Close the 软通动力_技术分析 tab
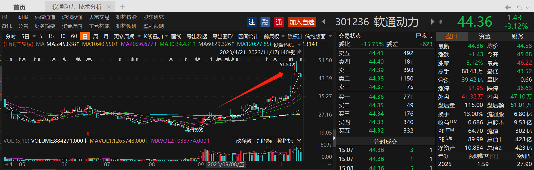 [109, 7]
